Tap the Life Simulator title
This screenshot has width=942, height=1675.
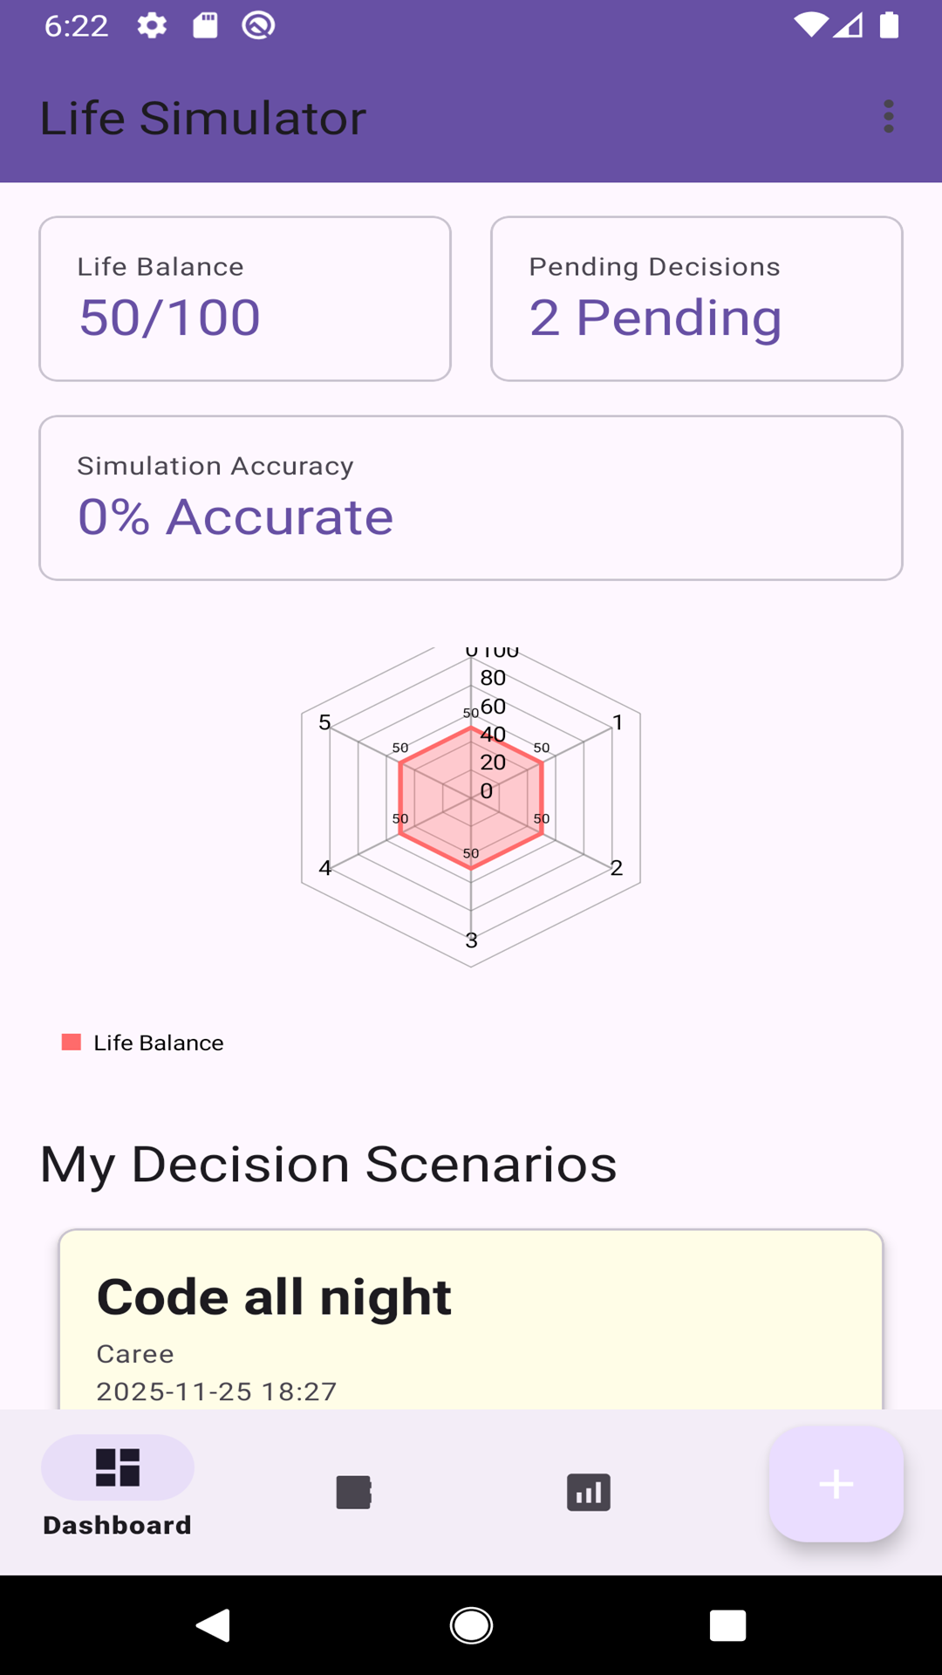click(x=203, y=118)
